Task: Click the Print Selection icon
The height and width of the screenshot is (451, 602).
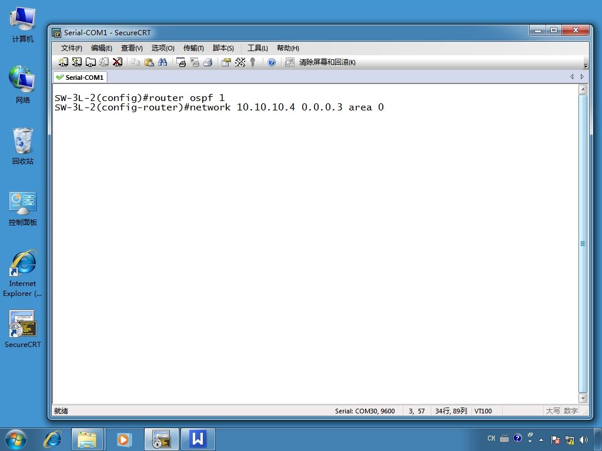Action: [x=195, y=62]
